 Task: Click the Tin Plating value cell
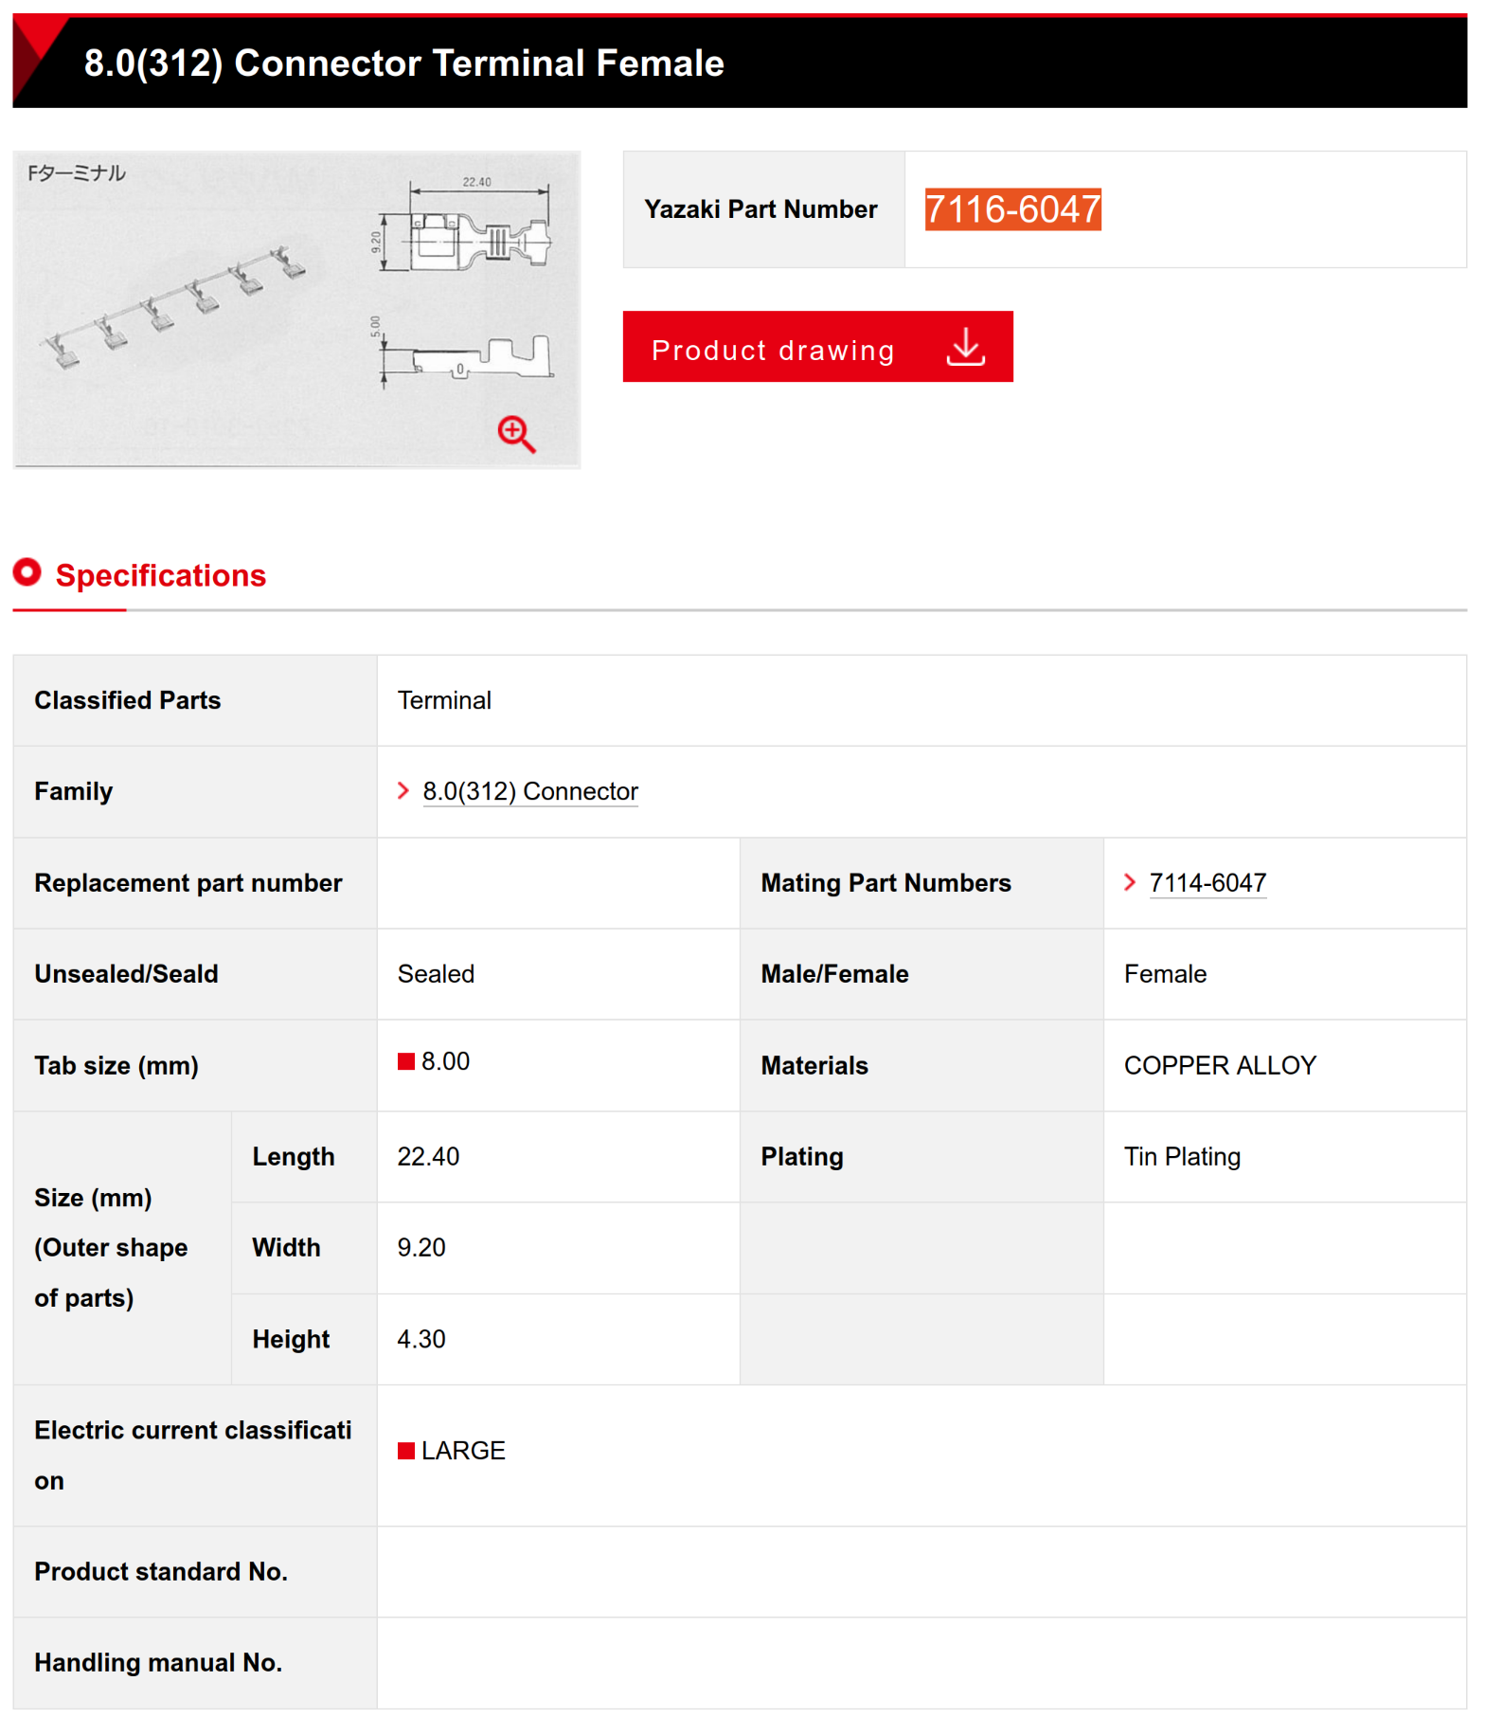(x=1182, y=1156)
